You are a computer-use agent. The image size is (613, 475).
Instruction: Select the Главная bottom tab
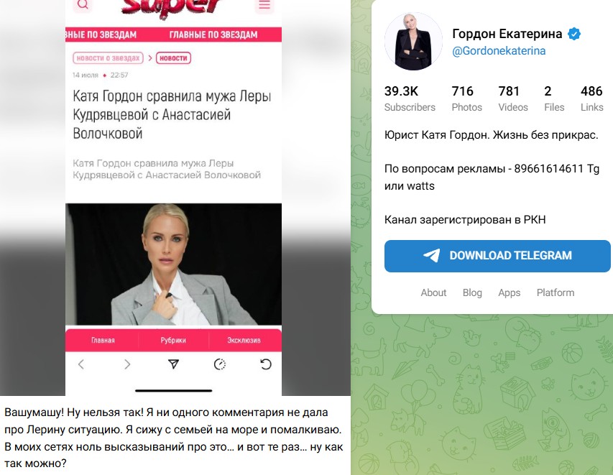coord(103,340)
